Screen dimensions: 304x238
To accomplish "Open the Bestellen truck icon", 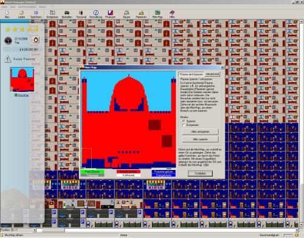I will coord(67,14).
